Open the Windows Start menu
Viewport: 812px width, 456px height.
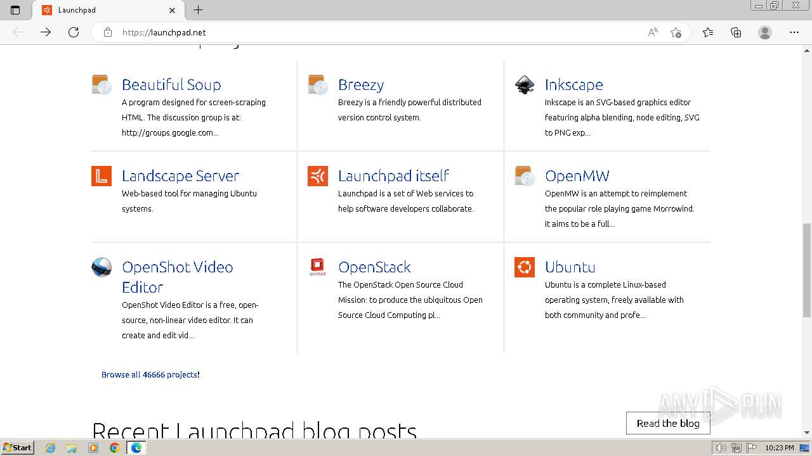click(x=18, y=447)
